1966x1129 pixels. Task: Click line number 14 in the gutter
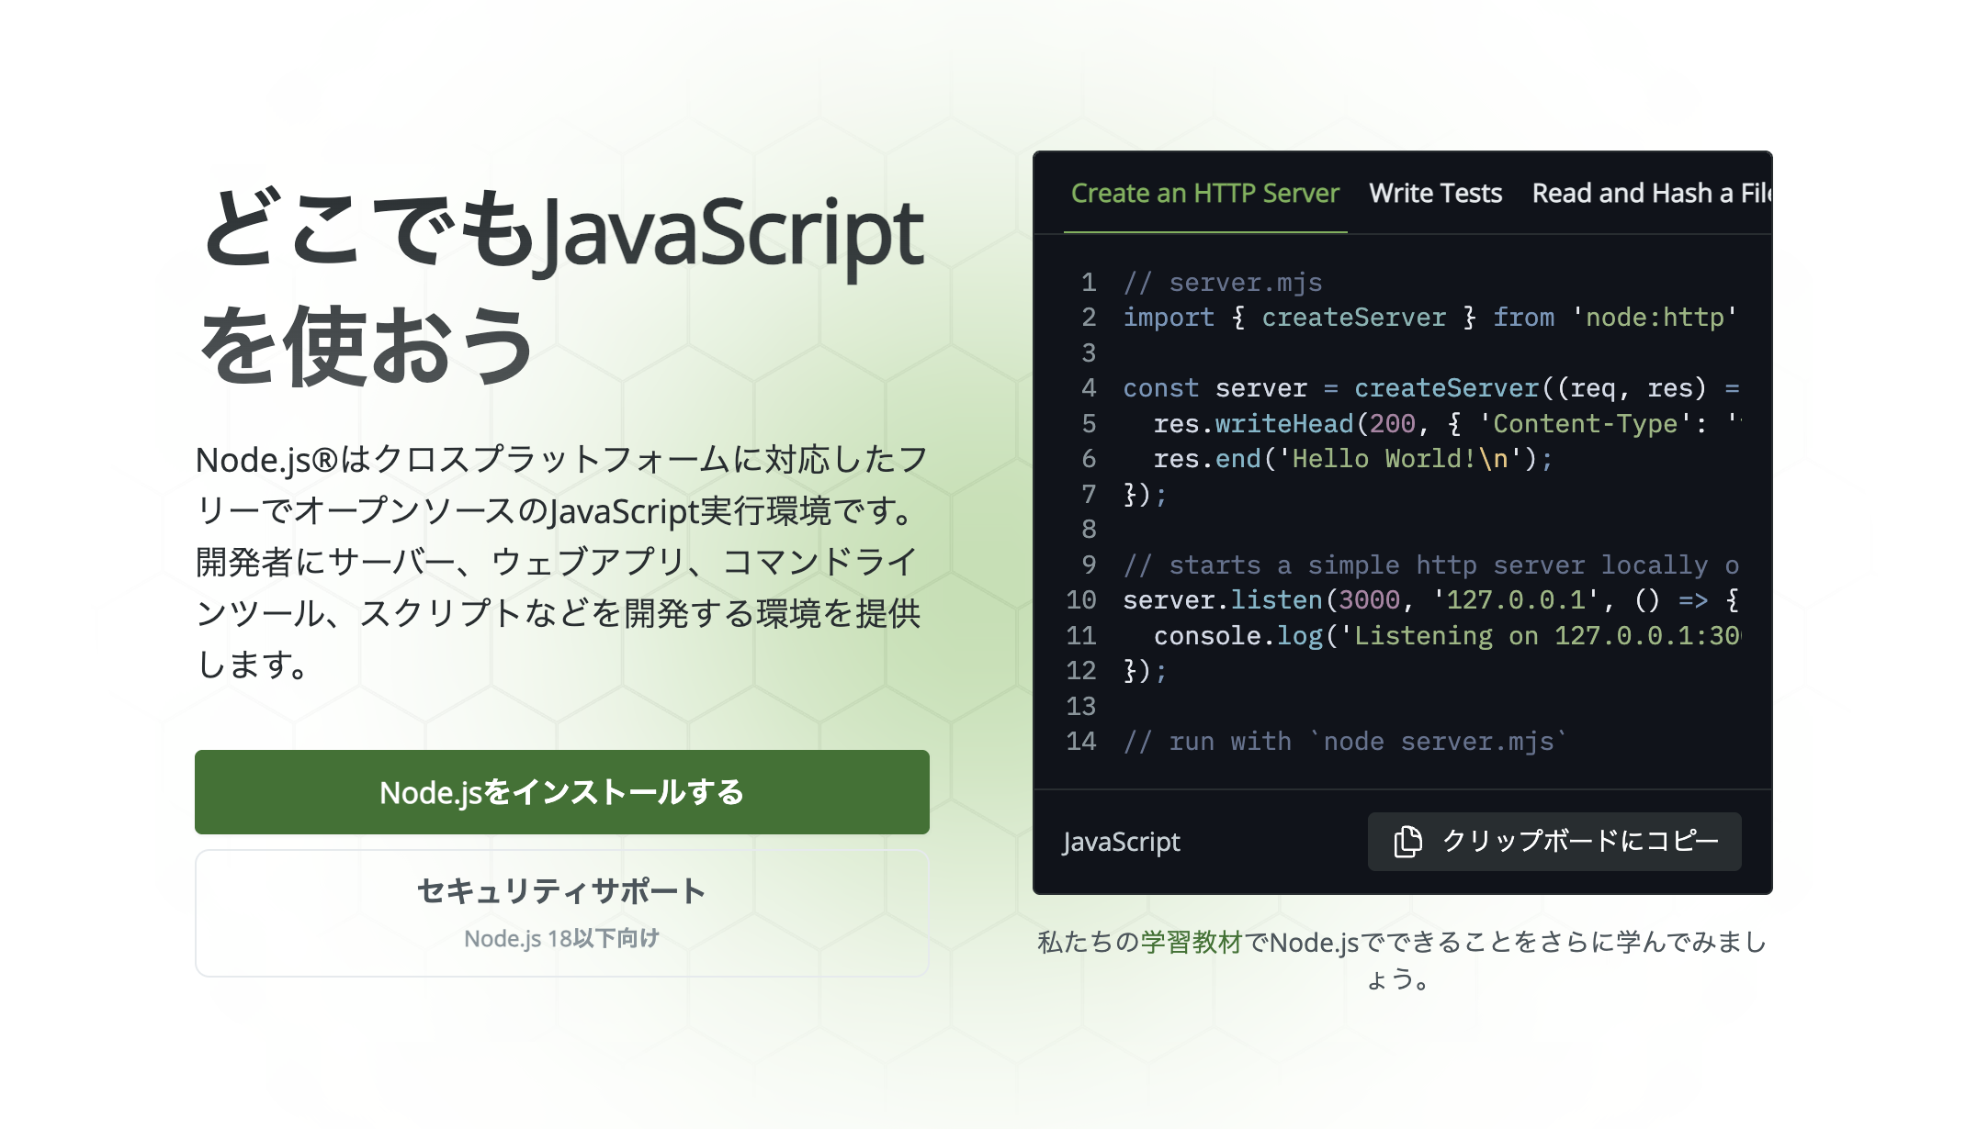1081,741
